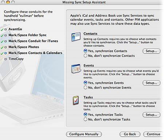
Task: Click Configure Manually button
Action: (x=84, y=134)
